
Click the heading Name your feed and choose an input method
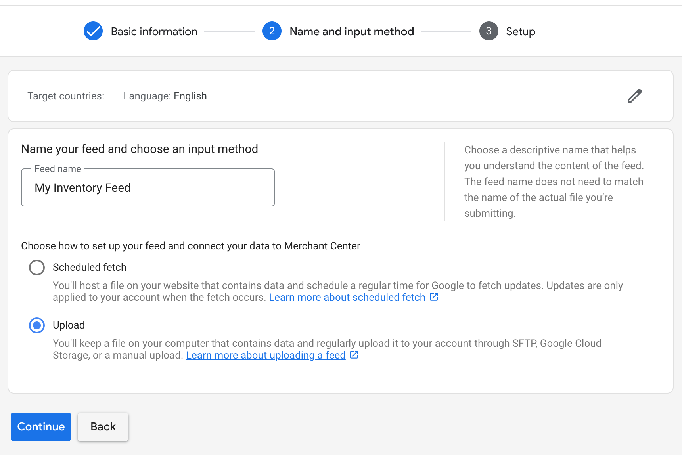tap(140, 149)
